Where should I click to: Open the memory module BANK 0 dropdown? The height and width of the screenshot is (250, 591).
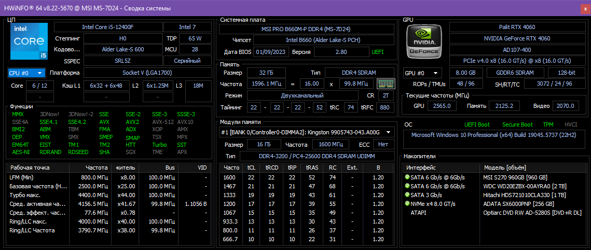(307, 132)
